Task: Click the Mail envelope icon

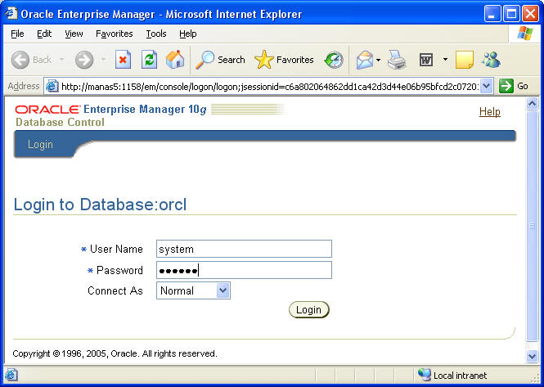Action: coord(365,60)
